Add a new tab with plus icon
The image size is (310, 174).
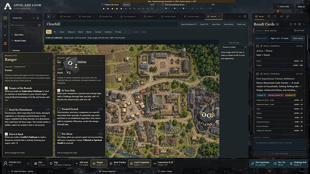(239, 17)
